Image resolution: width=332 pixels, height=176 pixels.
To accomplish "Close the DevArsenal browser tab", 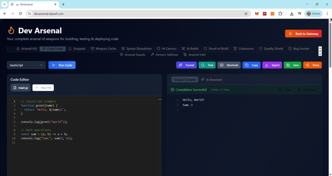I will pos(55,4).
